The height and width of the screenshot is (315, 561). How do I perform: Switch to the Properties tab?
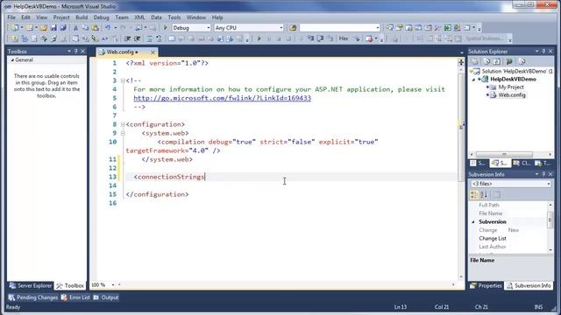[486, 286]
